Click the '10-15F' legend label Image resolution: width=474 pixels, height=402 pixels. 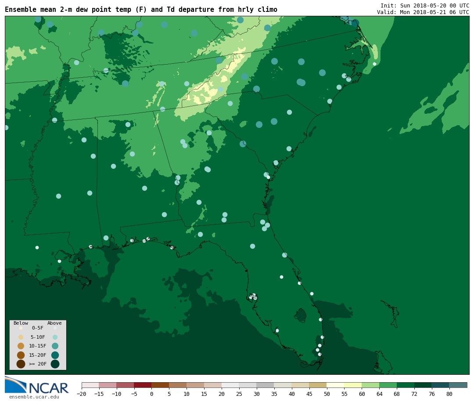click(x=38, y=346)
